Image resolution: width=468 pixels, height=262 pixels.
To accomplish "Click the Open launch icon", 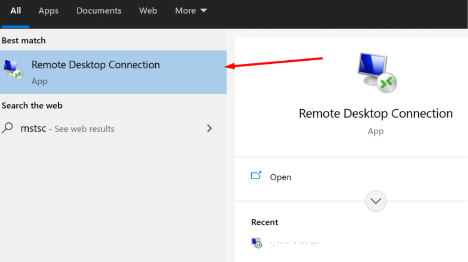I will click(256, 176).
